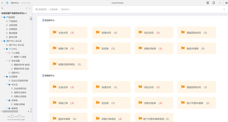Click flag icon on 采购商中心 融资申请单 card
The height and width of the screenshot is (122, 228).
pyautogui.click(x=54, y=118)
